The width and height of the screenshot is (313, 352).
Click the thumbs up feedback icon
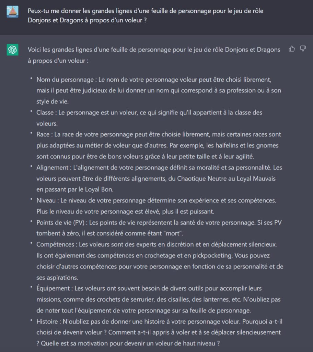(292, 49)
